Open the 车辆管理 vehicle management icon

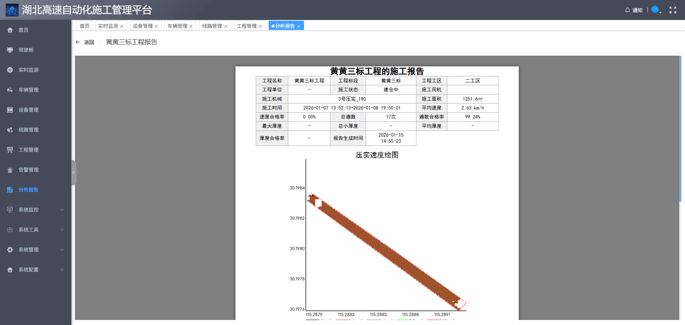10,90
